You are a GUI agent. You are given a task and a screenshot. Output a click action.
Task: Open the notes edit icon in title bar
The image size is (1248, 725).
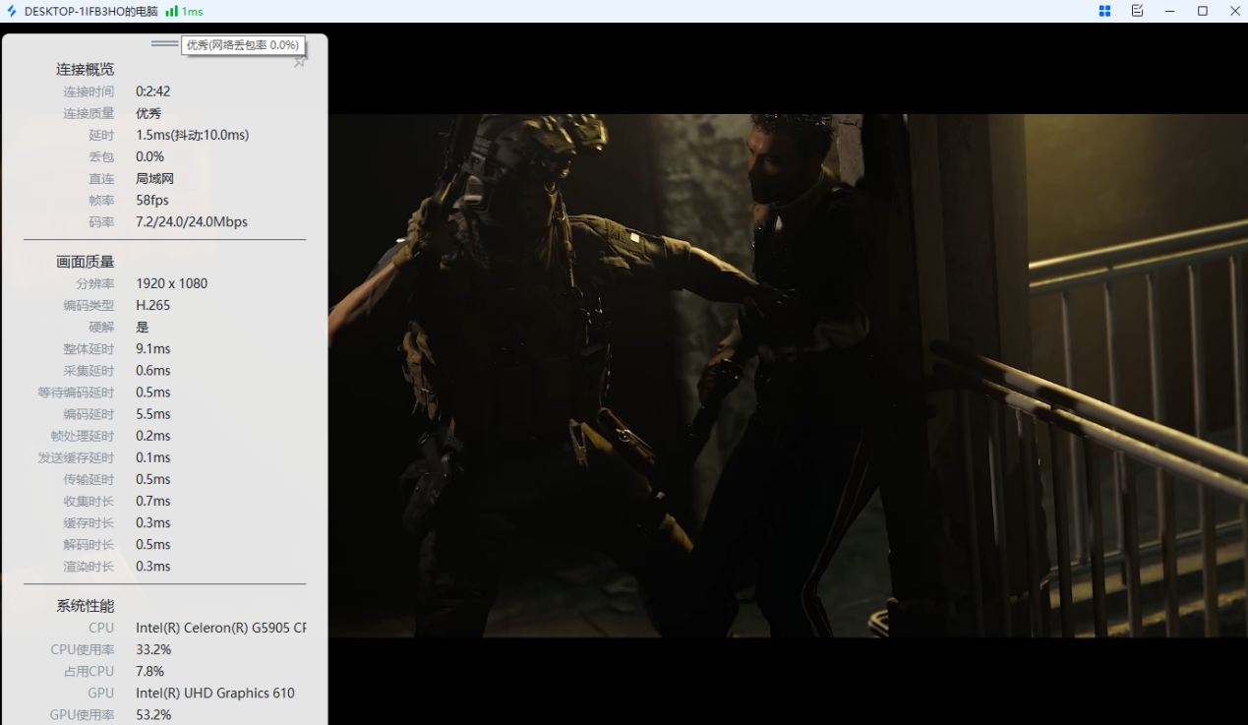coord(1137,11)
